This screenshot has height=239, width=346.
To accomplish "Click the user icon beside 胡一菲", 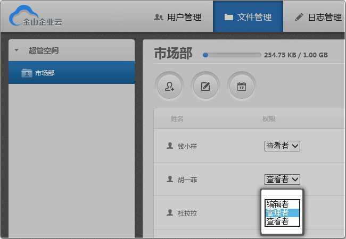I will pos(170,179).
